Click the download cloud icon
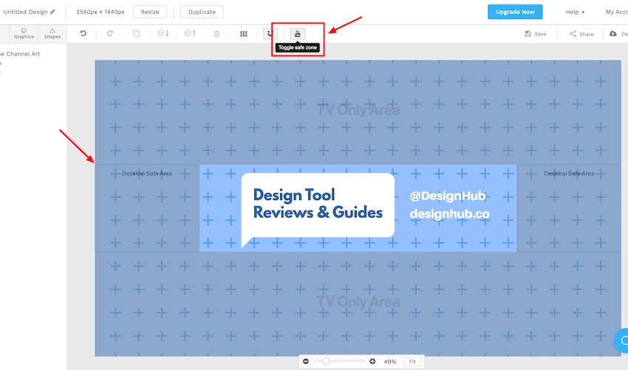The width and height of the screenshot is (628, 370). (613, 34)
